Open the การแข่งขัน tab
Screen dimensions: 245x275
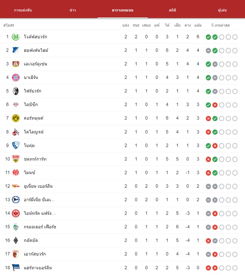point(23,10)
